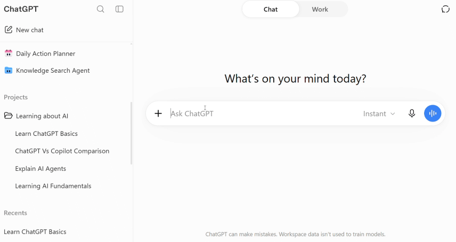Image resolution: width=456 pixels, height=242 pixels.
Task: Open the temporary chat icon at top right
Action: 445,9
